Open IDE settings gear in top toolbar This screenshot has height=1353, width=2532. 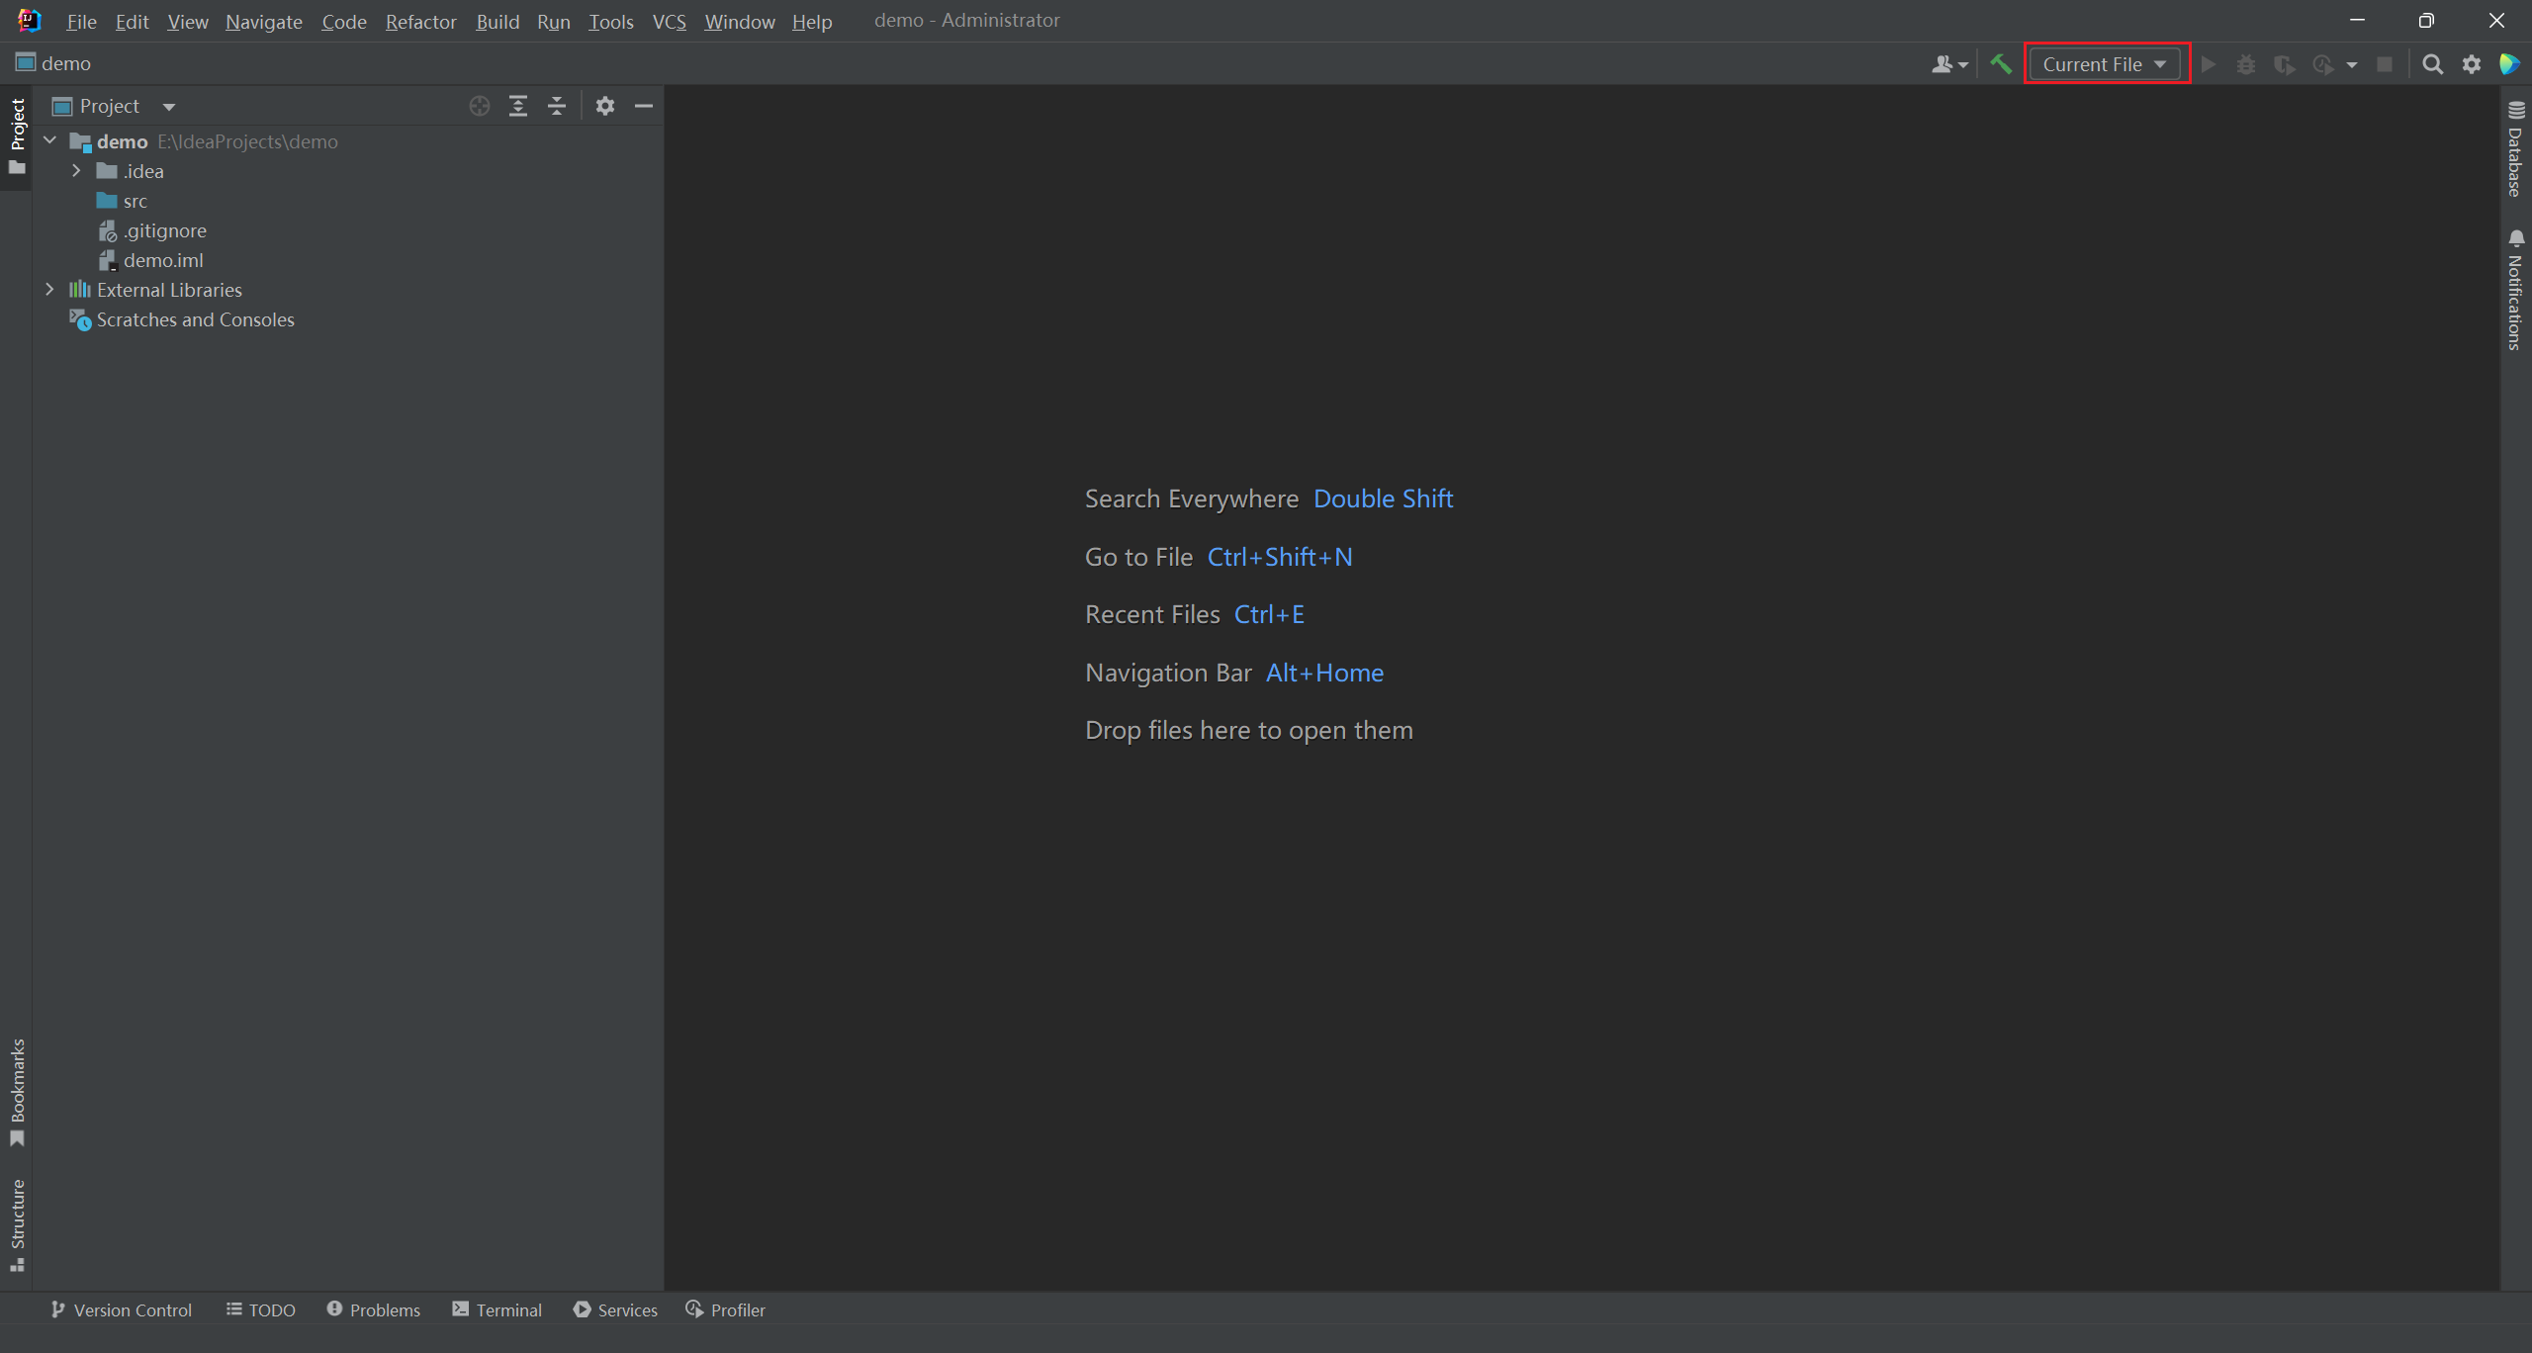(x=2472, y=64)
